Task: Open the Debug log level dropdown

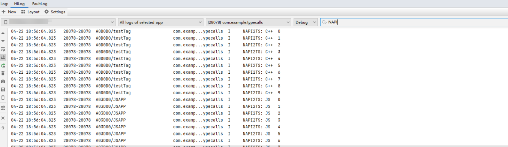Action: 306,22
